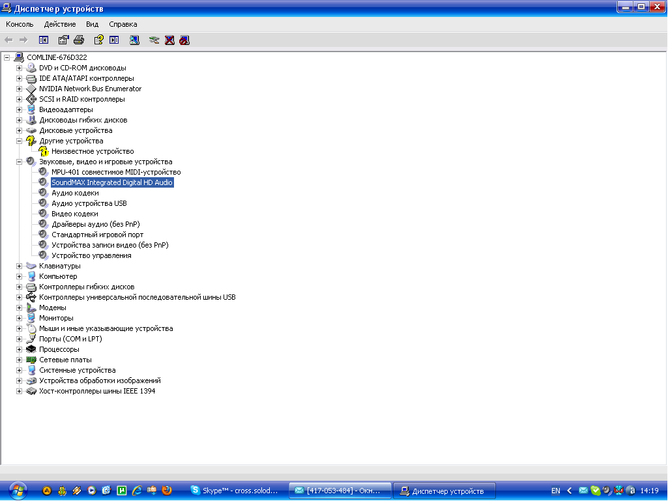
Task: Select Устройство управления
Action: (91, 255)
